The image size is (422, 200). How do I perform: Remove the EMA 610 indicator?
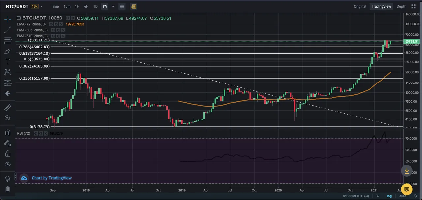[x=63, y=36]
